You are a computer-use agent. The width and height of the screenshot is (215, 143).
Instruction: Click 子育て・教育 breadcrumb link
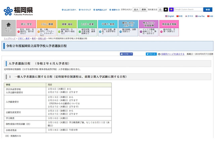(24, 39)
